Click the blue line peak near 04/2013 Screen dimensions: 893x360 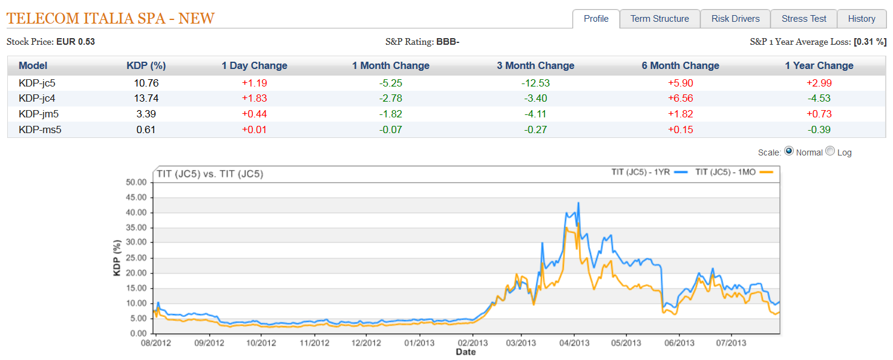pos(578,203)
